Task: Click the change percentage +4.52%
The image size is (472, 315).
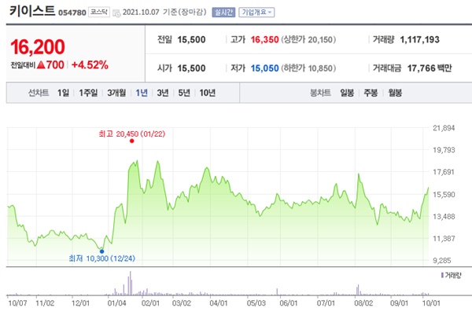Action: 90,65
